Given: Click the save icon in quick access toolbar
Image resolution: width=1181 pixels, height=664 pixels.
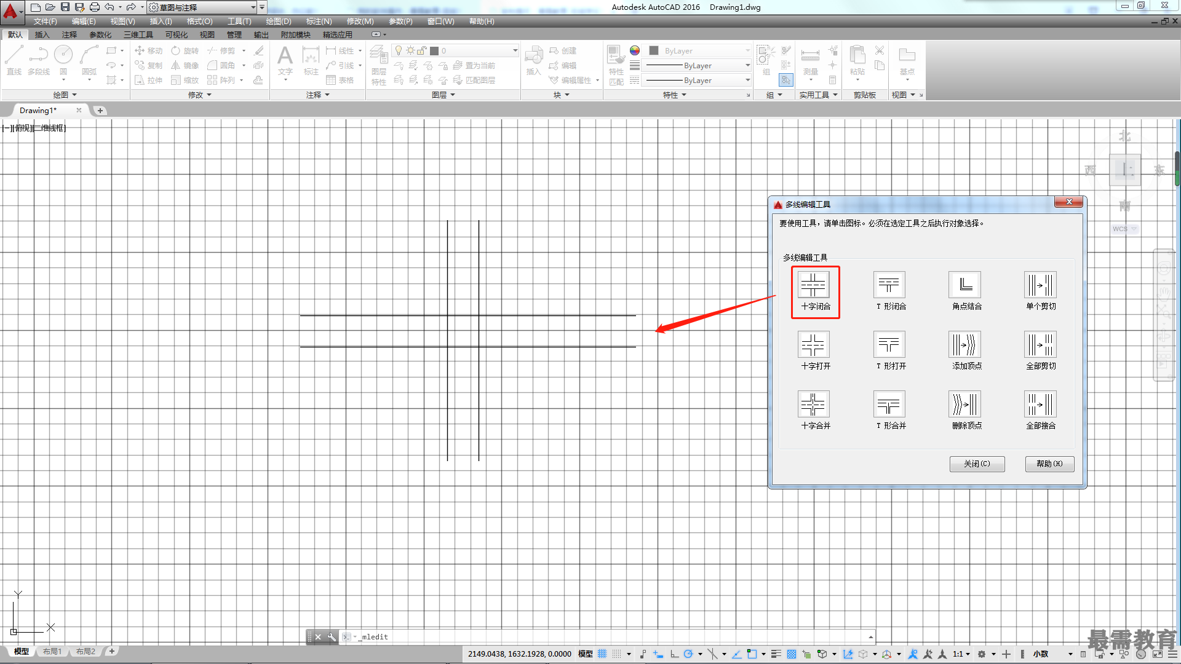Looking at the screenshot, I should coord(65,7).
